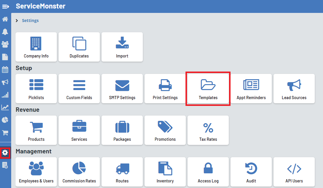Open SMTP Settings envelope tile
This screenshot has width=323, height=188.
tap(122, 89)
